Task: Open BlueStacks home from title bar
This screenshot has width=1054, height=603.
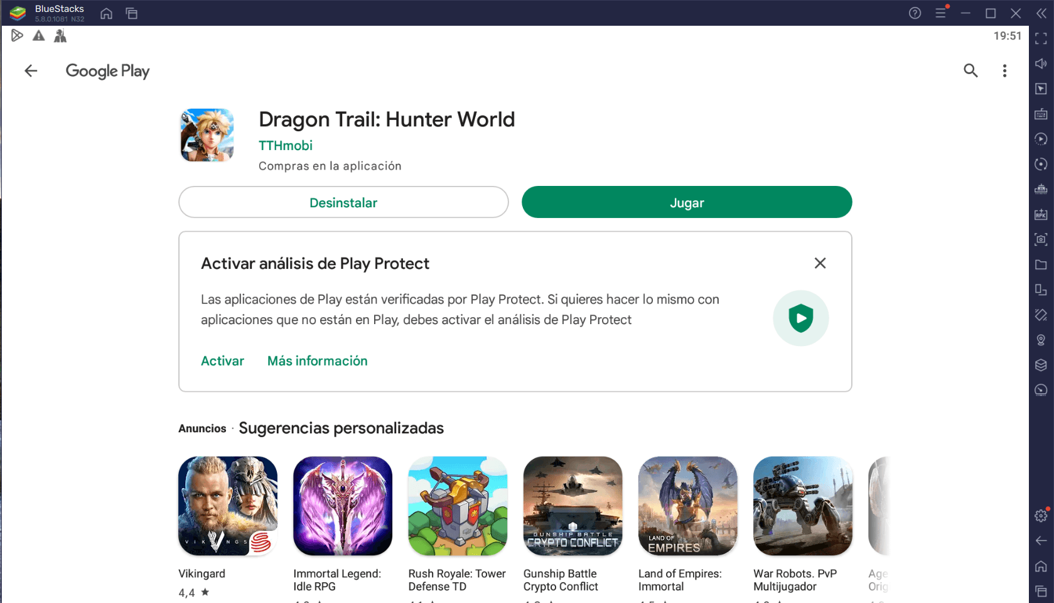Action: point(107,13)
